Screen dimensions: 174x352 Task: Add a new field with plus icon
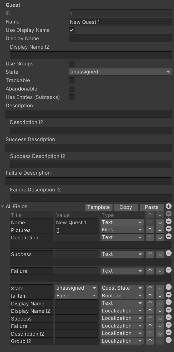169,206
